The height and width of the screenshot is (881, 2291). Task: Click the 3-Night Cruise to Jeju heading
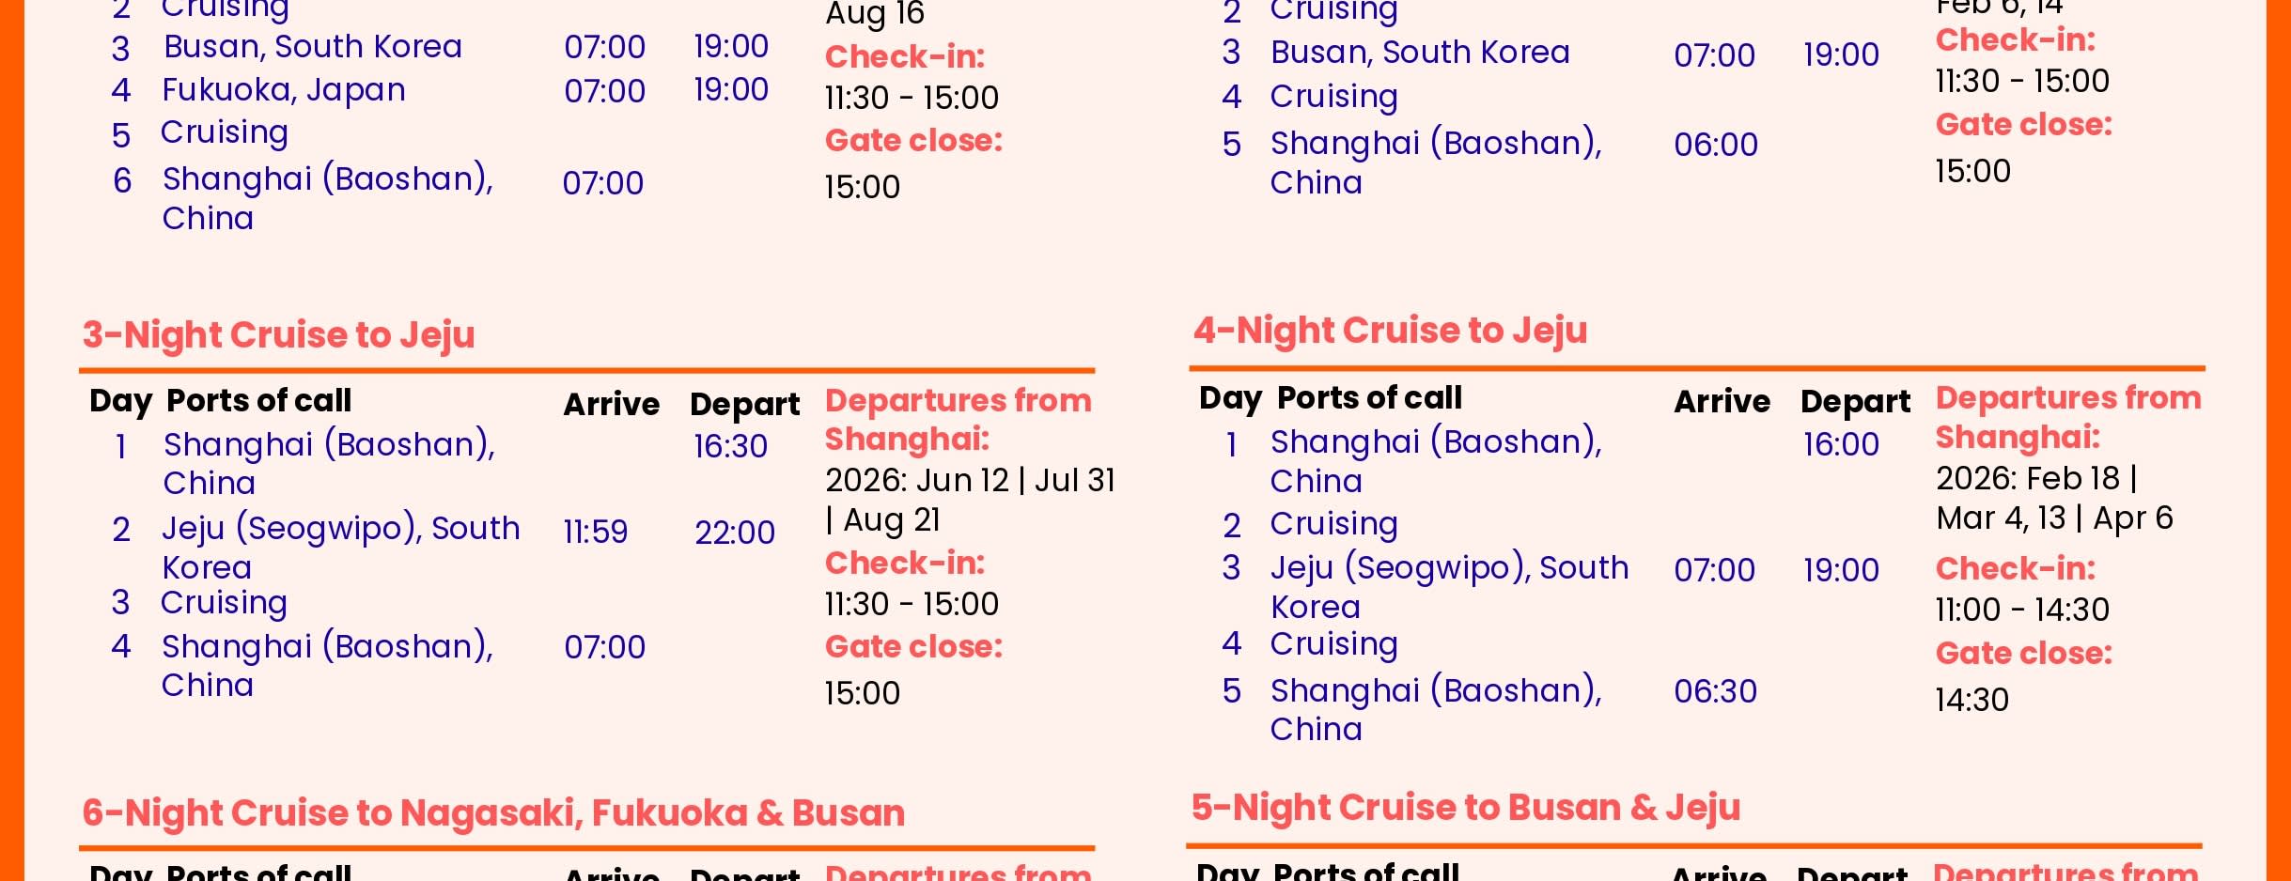click(278, 335)
